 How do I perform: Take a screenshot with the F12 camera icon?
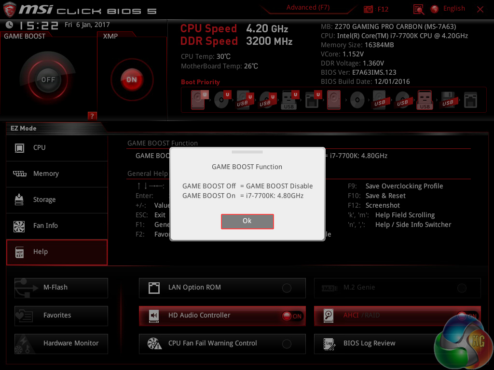368,9
